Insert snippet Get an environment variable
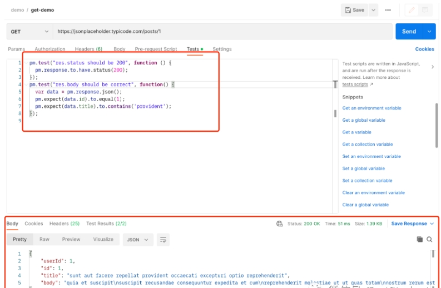This screenshot has width=441, height=288. point(371,108)
